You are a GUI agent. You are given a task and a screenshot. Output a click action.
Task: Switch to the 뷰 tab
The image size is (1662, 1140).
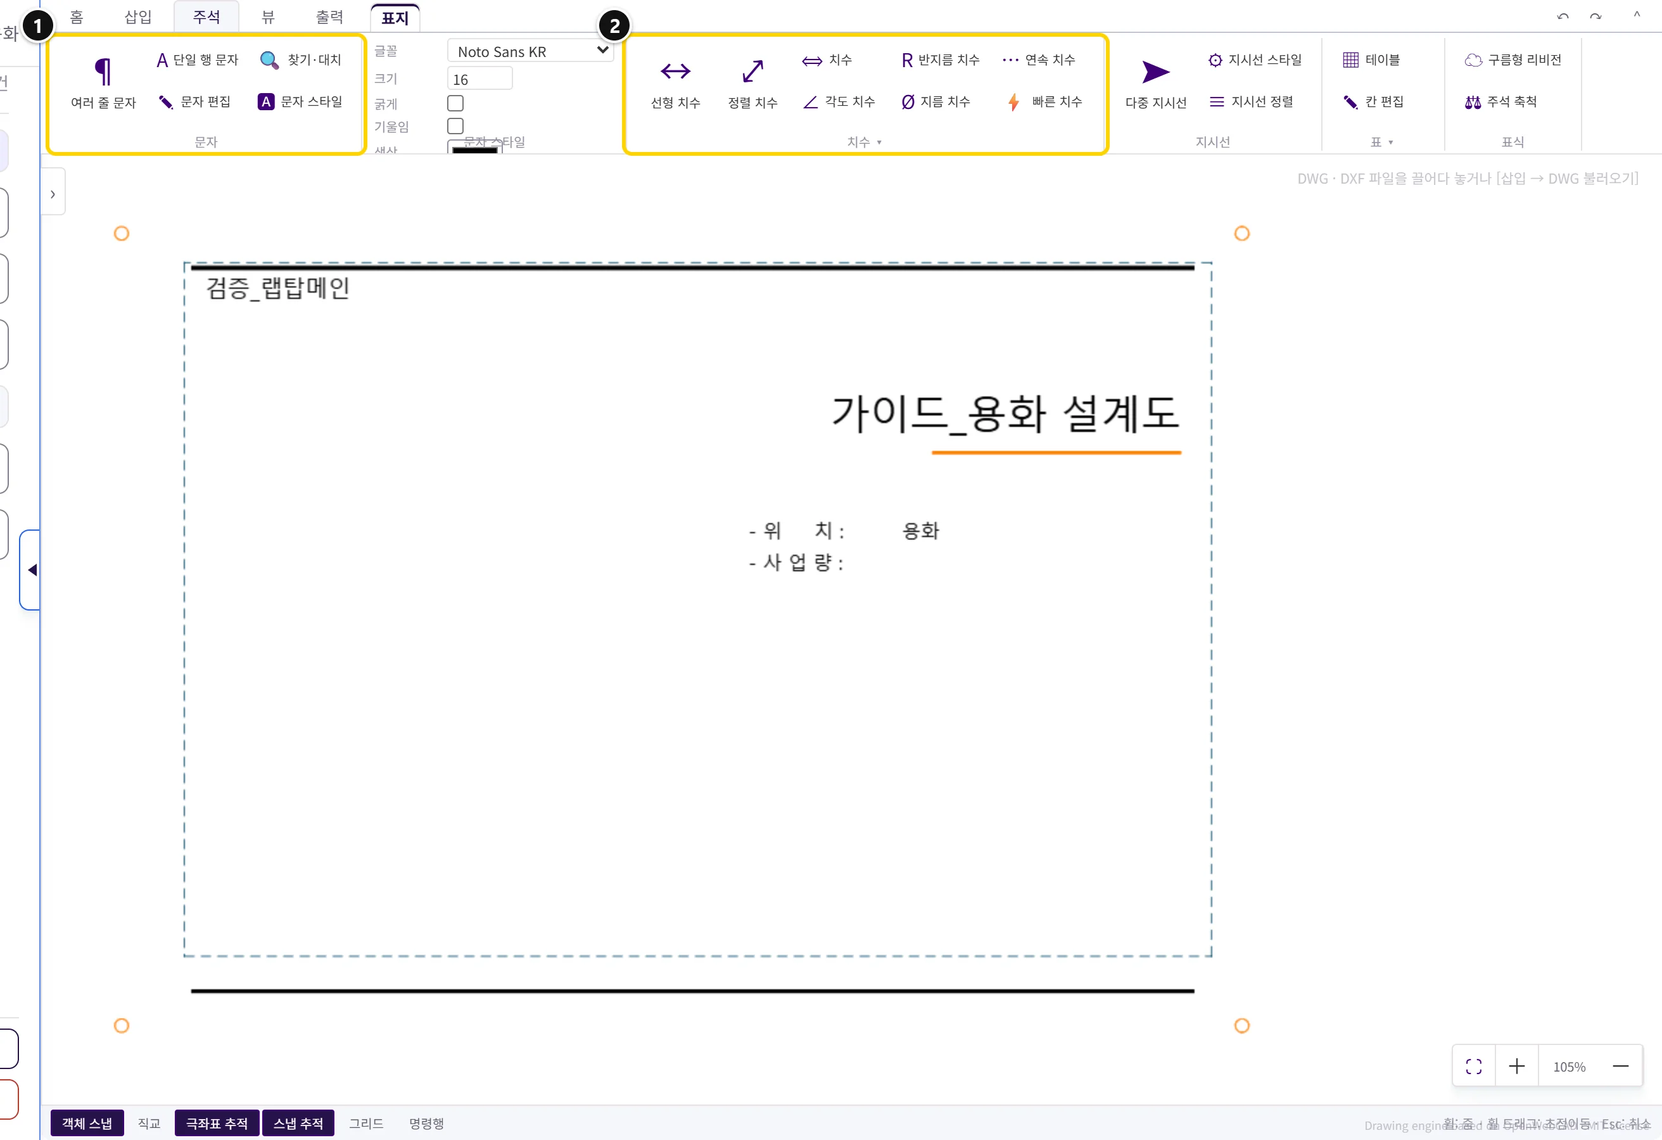pos(268,16)
